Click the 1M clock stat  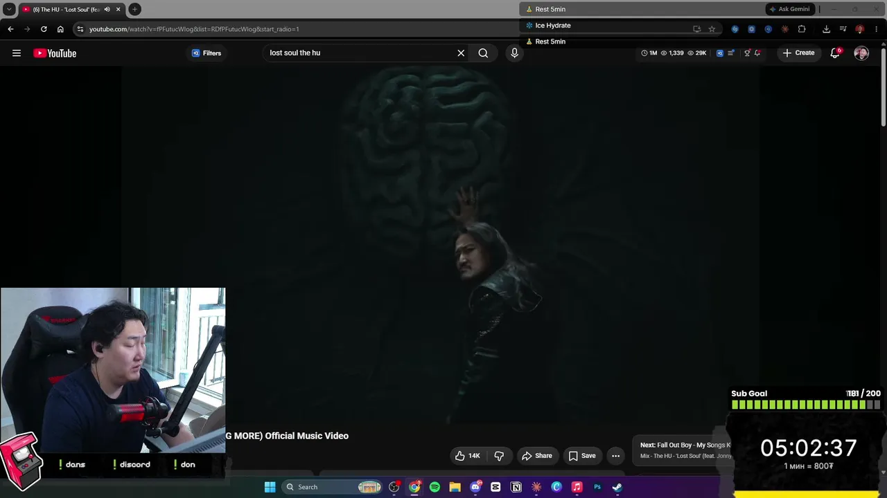click(649, 53)
